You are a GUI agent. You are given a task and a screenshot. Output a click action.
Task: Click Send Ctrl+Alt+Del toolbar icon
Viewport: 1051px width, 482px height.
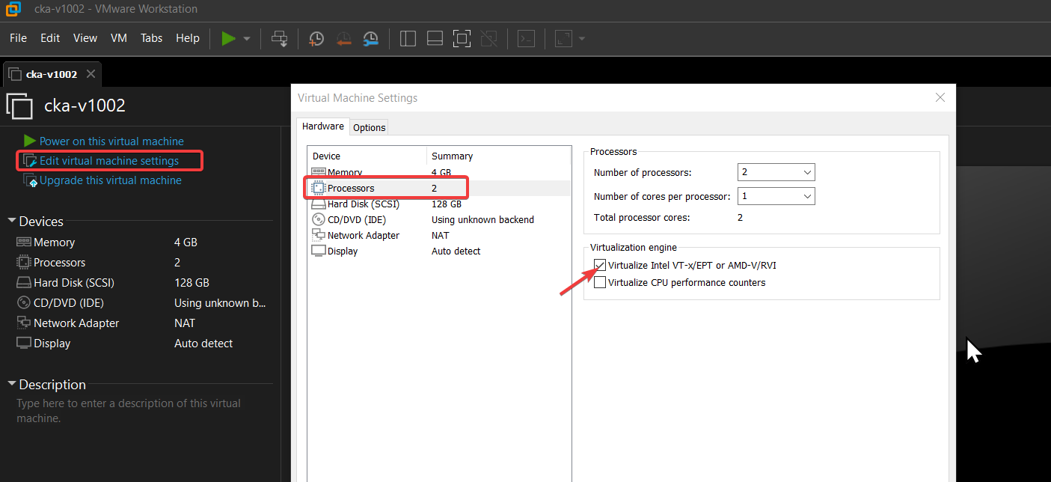click(x=280, y=38)
